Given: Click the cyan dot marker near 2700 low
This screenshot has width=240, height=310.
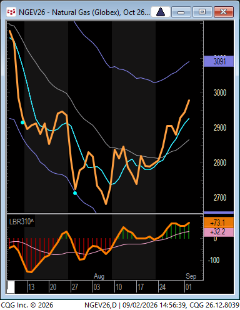Looking at the screenshot, I should [x=75, y=193].
